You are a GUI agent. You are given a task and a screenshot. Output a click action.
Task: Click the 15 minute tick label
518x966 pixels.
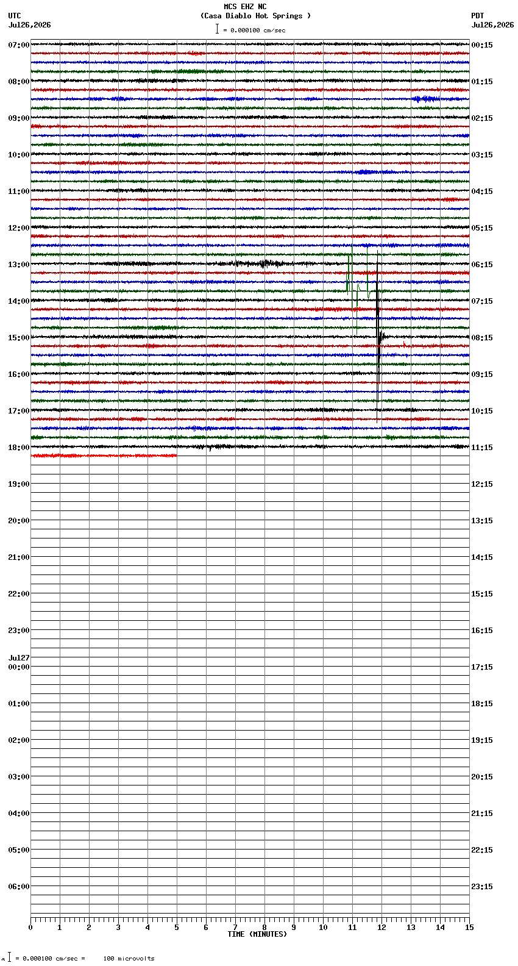469,928
